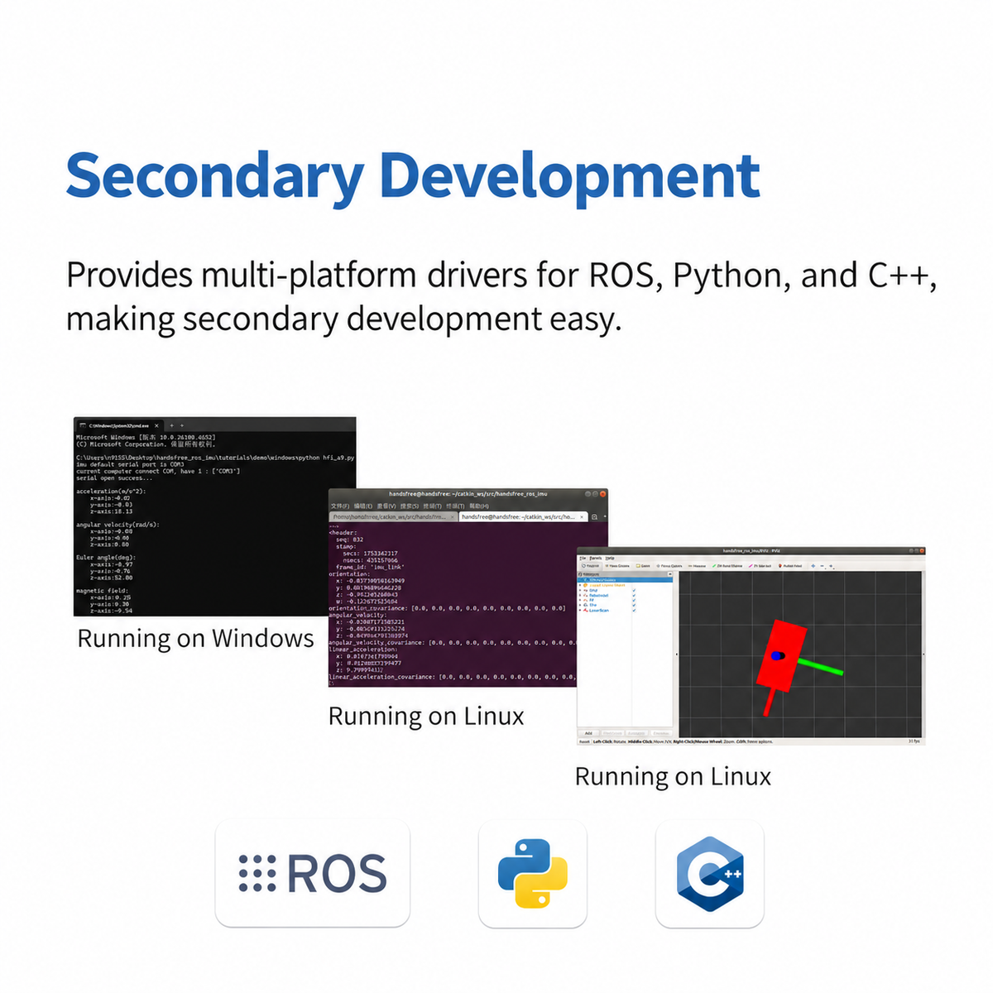Click the Add button in RViz Displays

pos(588,733)
